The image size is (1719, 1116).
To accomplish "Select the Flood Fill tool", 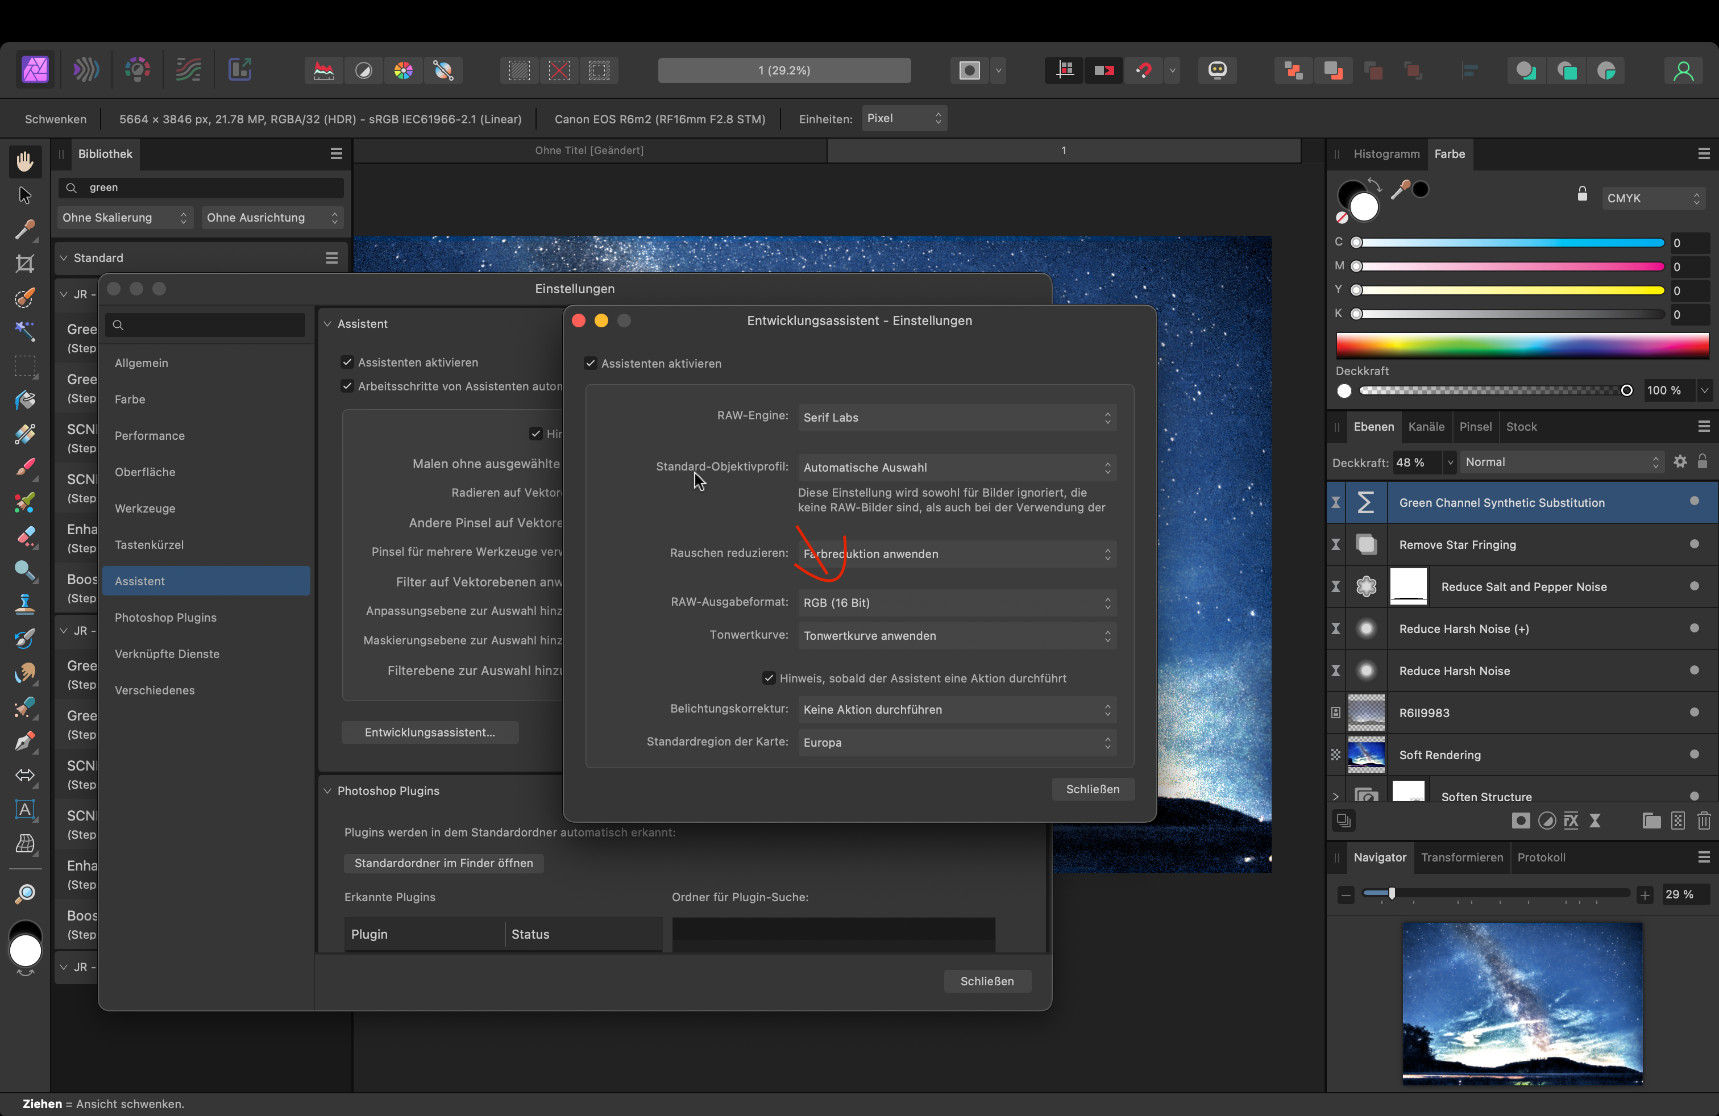I will 25,399.
